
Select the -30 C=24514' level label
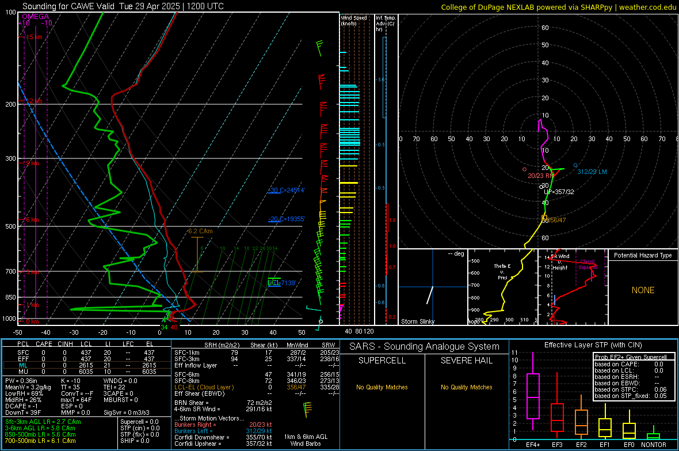(287, 190)
